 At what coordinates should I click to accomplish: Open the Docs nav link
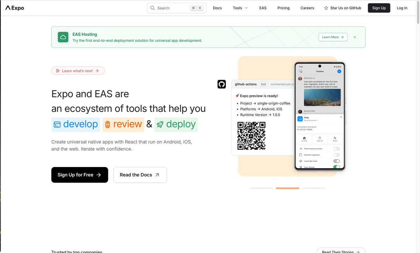(217, 8)
